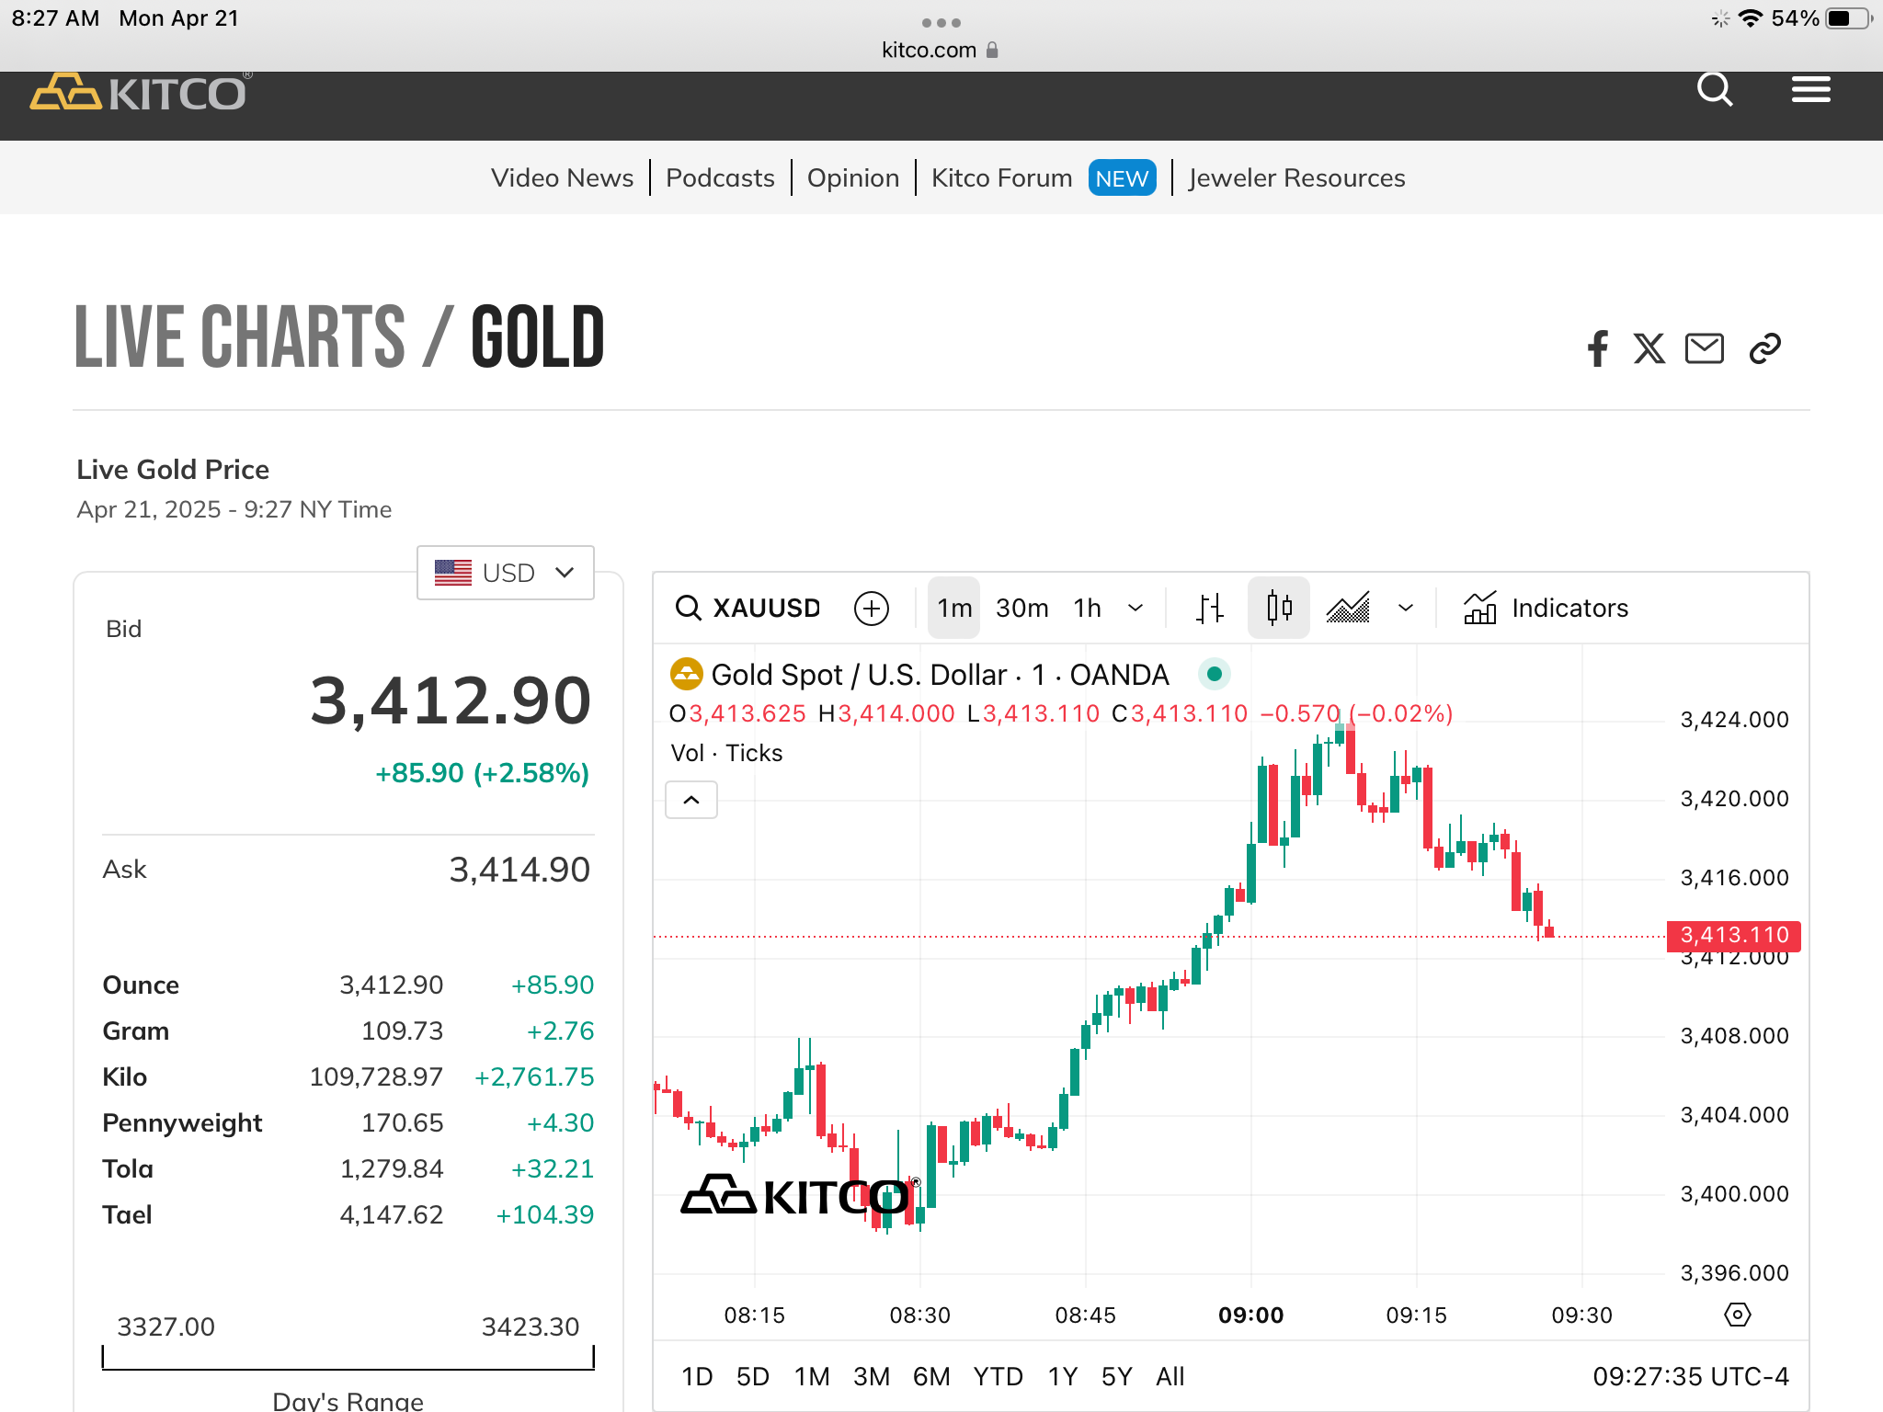Set chart range to 5D
The width and height of the screenshot is (1883, 1412).
coord(753,1376)
